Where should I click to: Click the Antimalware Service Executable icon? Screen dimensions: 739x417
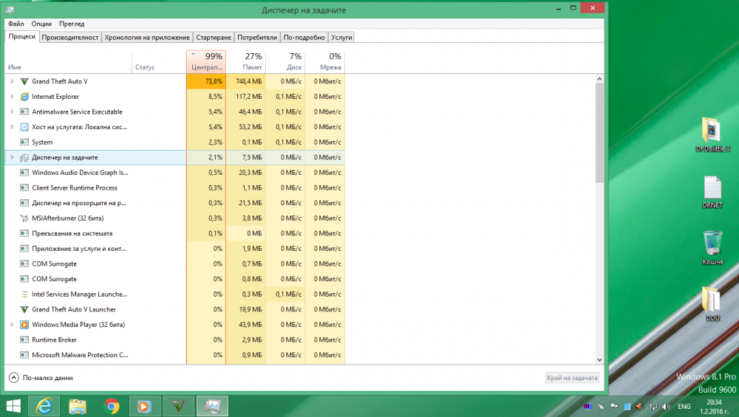24,111
